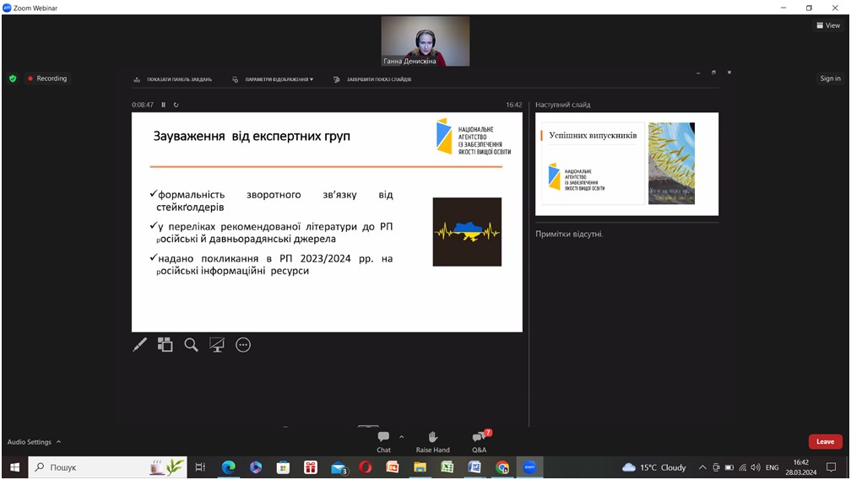Show hidden icons in system tray
The width and height of the screenshot is (851, 480).
point(702,467)
